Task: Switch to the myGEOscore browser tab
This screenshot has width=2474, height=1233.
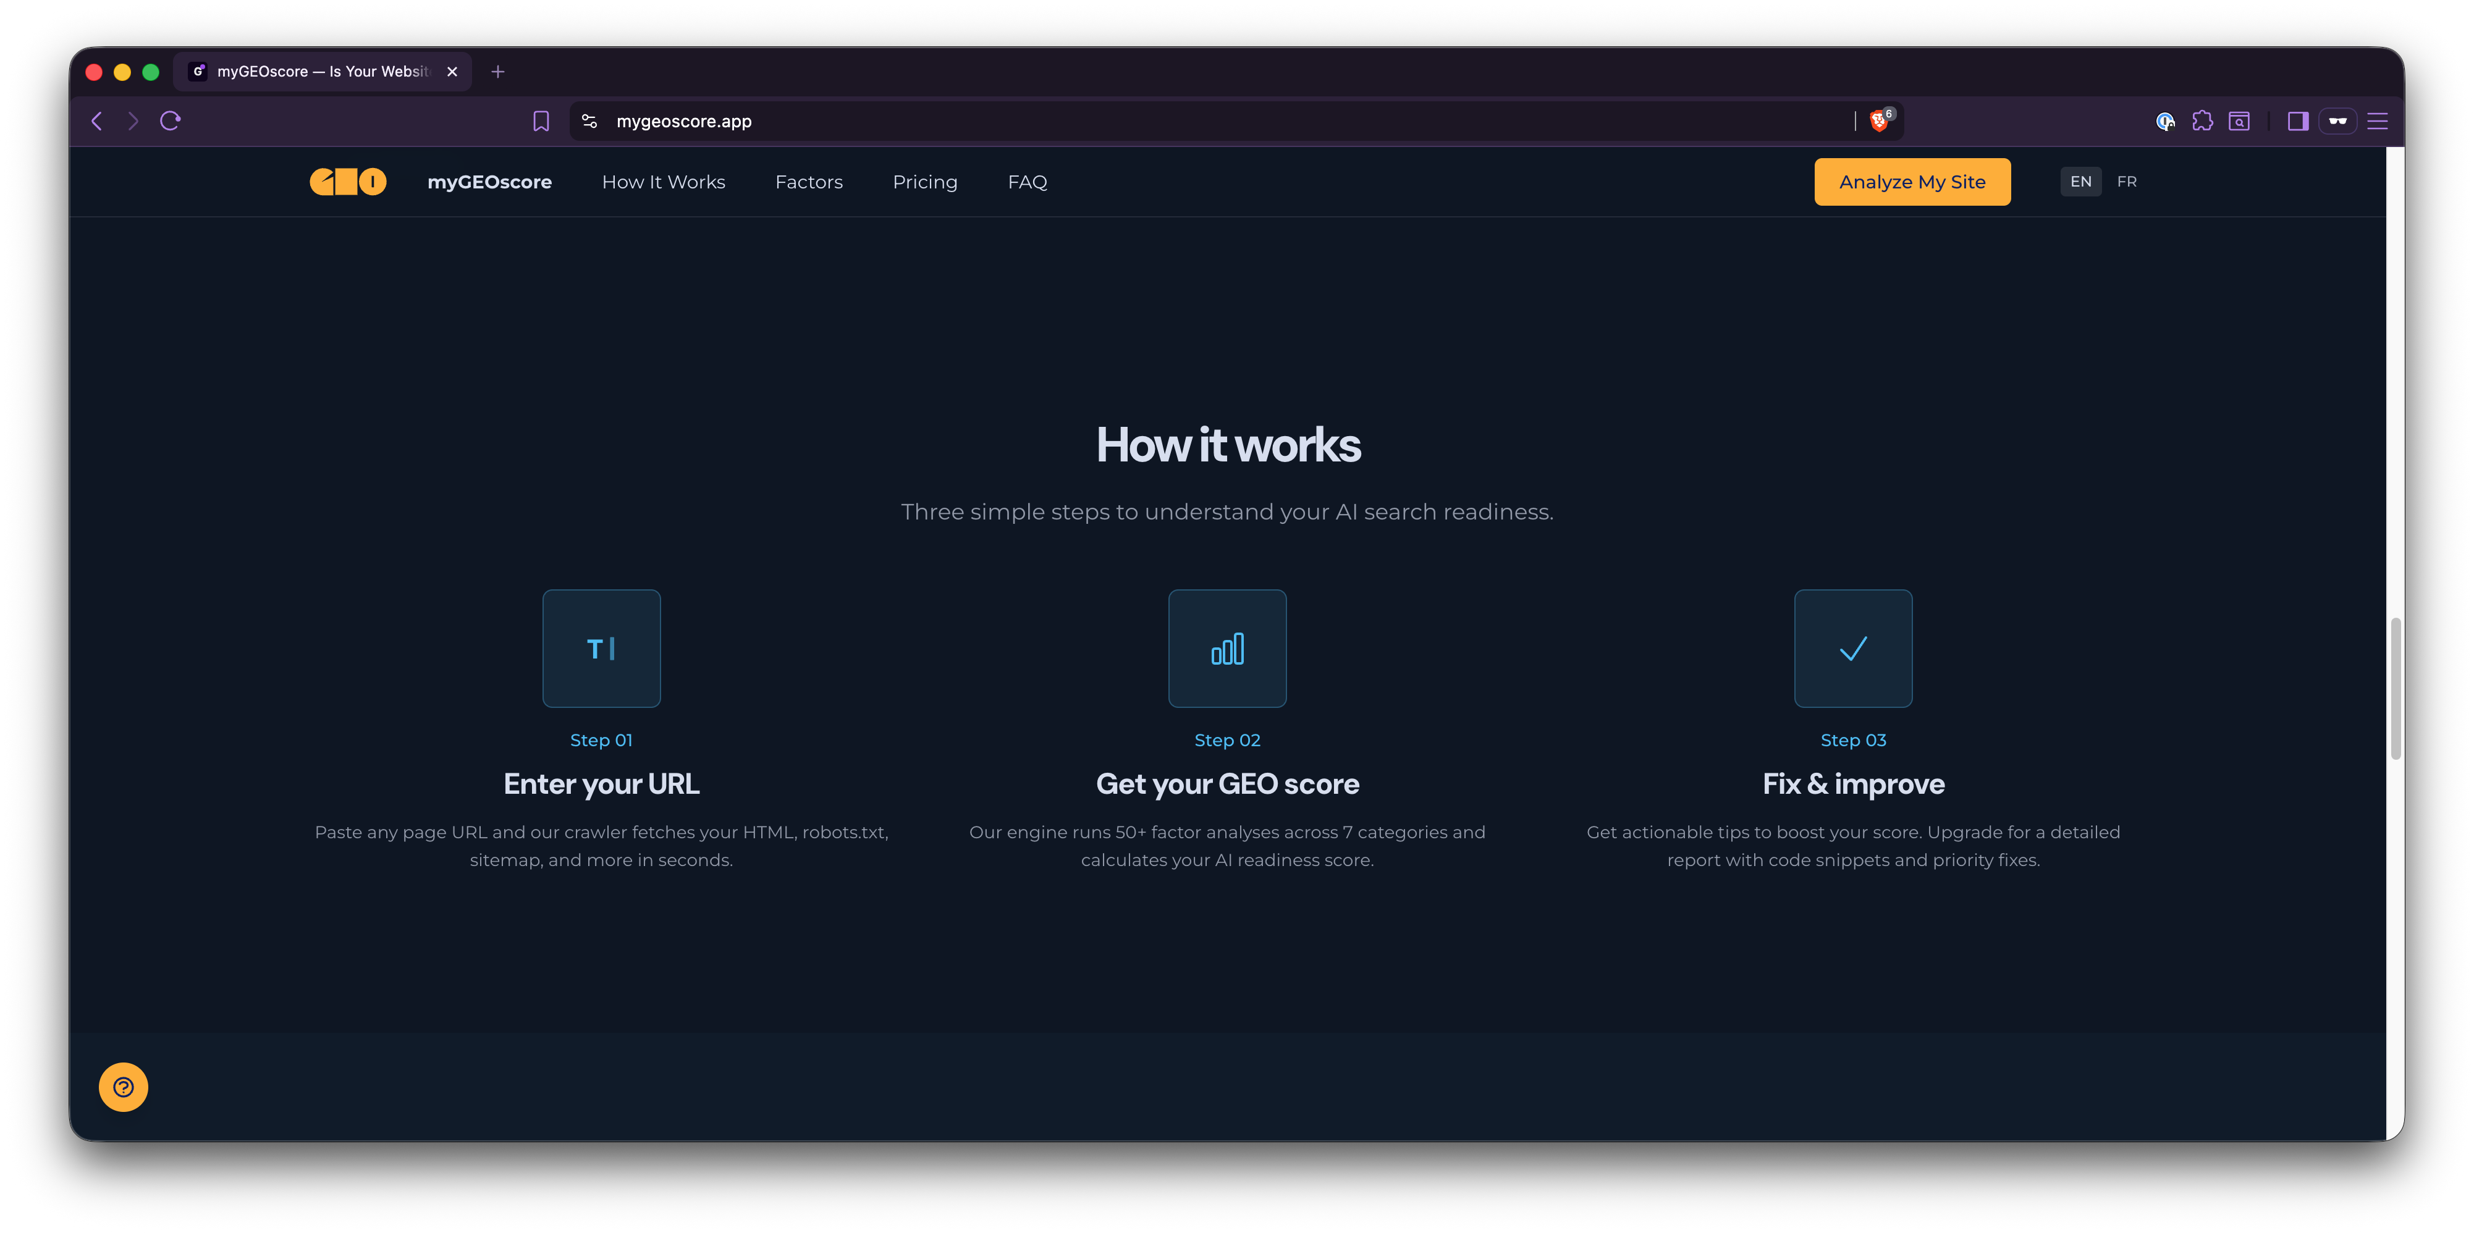Action: 317,71
